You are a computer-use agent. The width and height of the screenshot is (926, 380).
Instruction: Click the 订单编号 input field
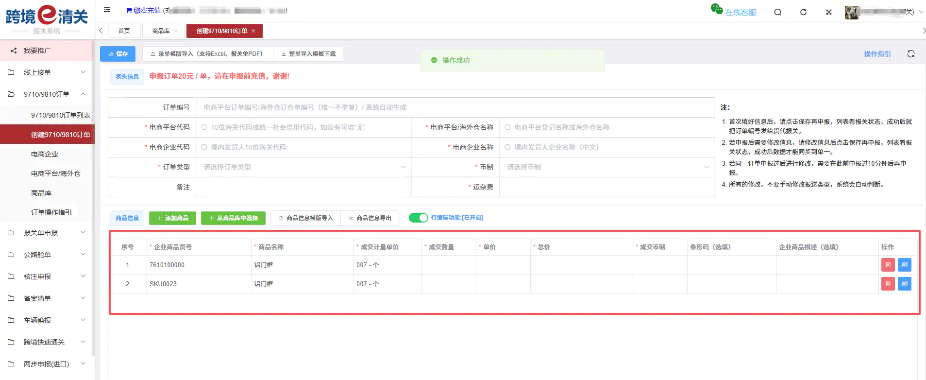tap(455, 107)
